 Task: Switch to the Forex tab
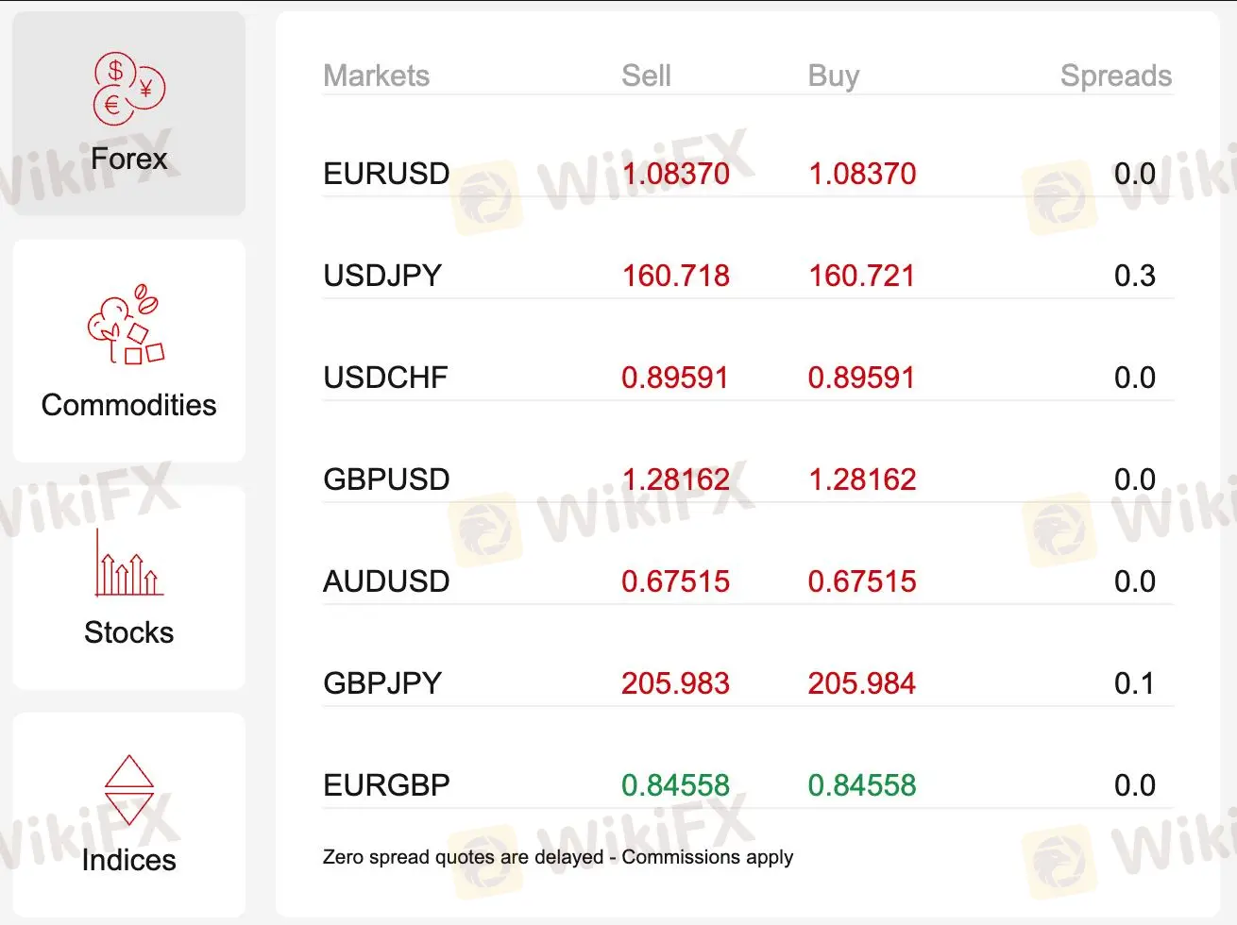click(x=129, y=159)
